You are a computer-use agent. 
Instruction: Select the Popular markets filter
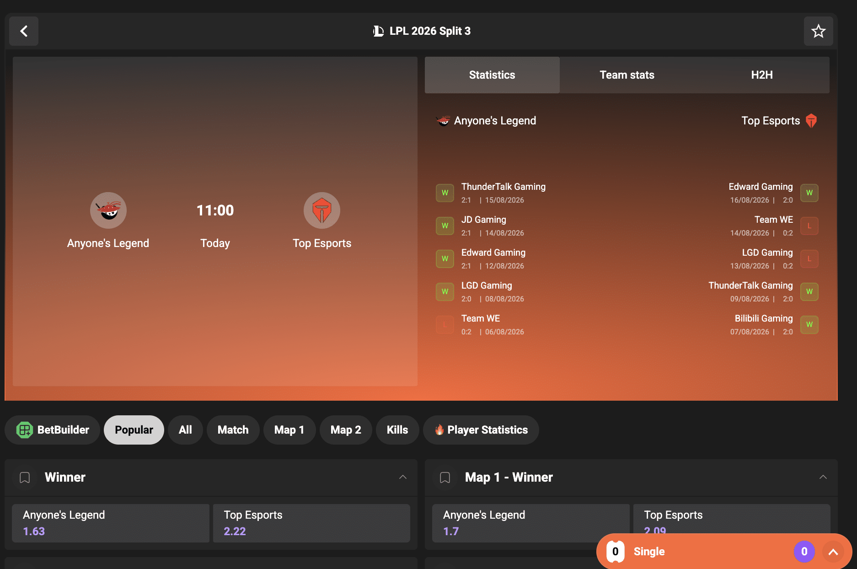point(134,430)
